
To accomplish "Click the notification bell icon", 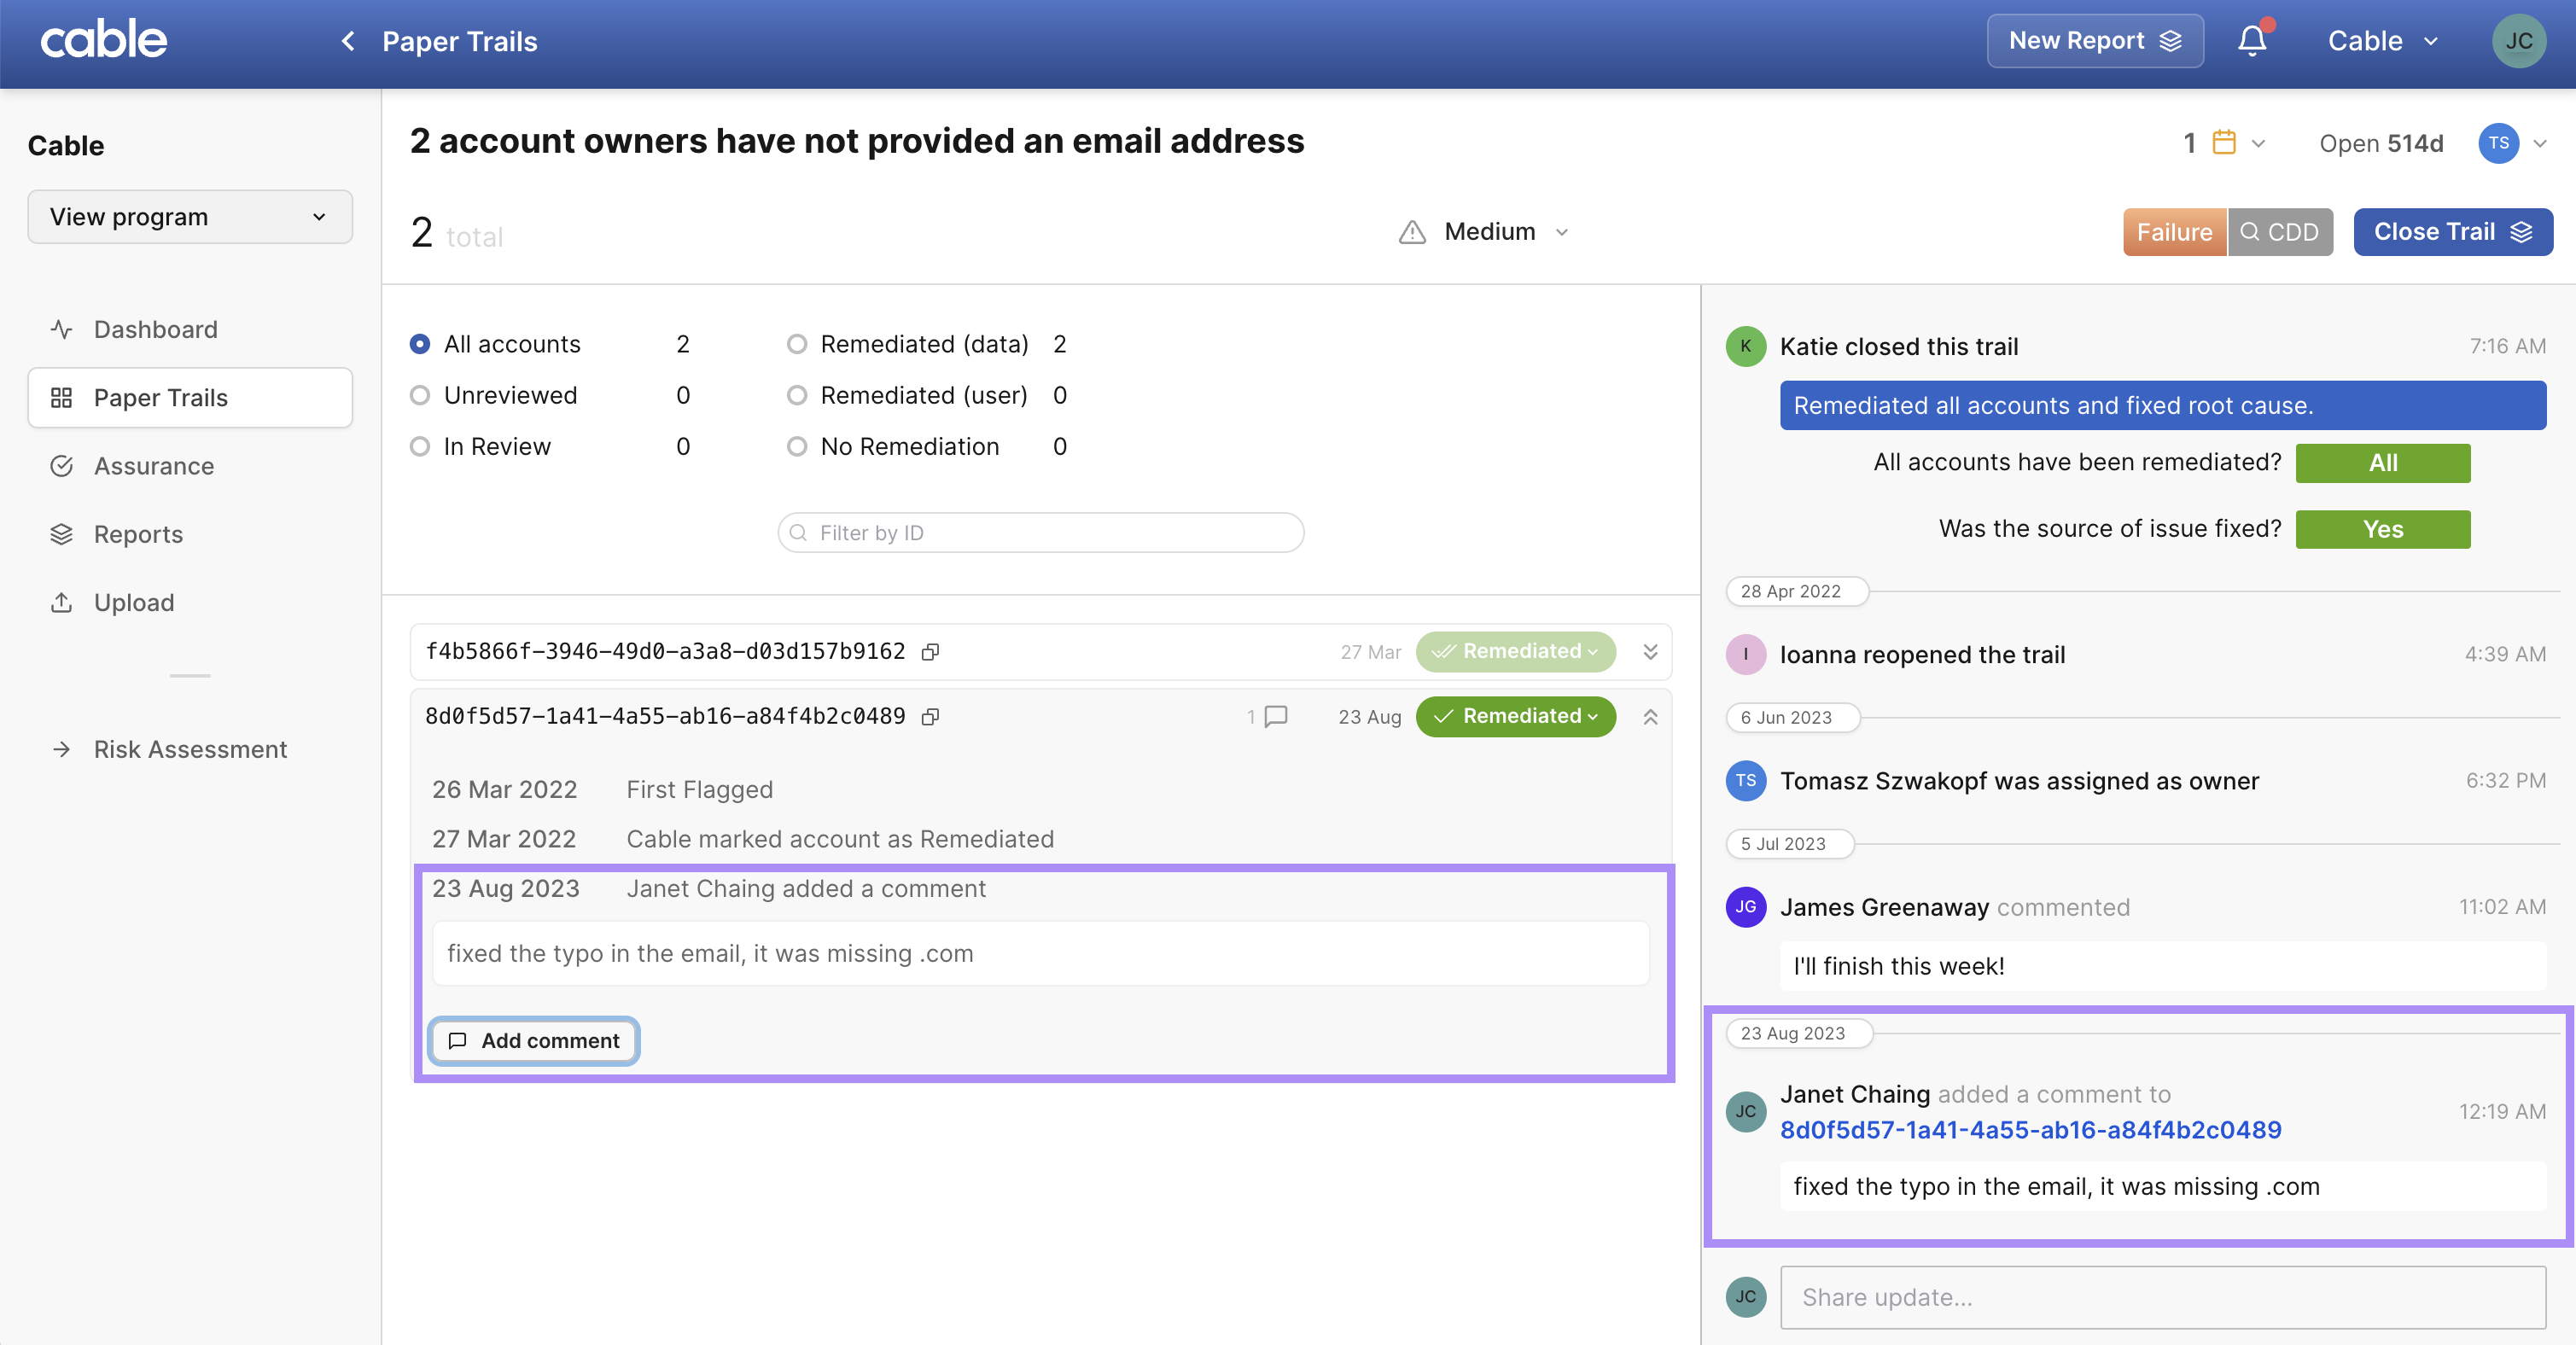I will pos(2251,41).
